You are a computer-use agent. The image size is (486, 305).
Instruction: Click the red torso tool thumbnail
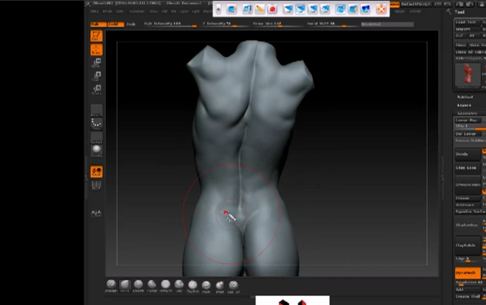tap(468, 75)
